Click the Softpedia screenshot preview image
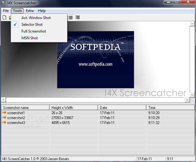The image size is (196, 162). click(96, 60)
